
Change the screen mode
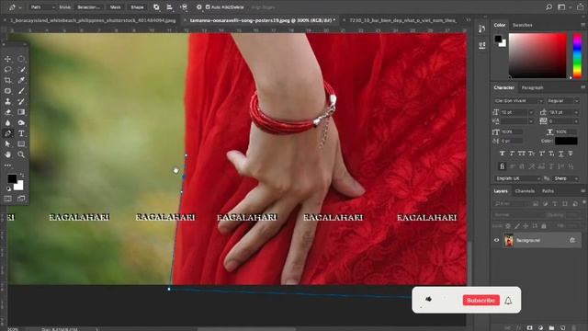pyautogui.click(x=21, y=199)
